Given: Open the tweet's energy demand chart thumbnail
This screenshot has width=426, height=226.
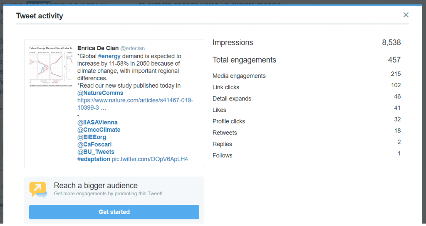Looking at the screenshot, I should coord(51,66).
